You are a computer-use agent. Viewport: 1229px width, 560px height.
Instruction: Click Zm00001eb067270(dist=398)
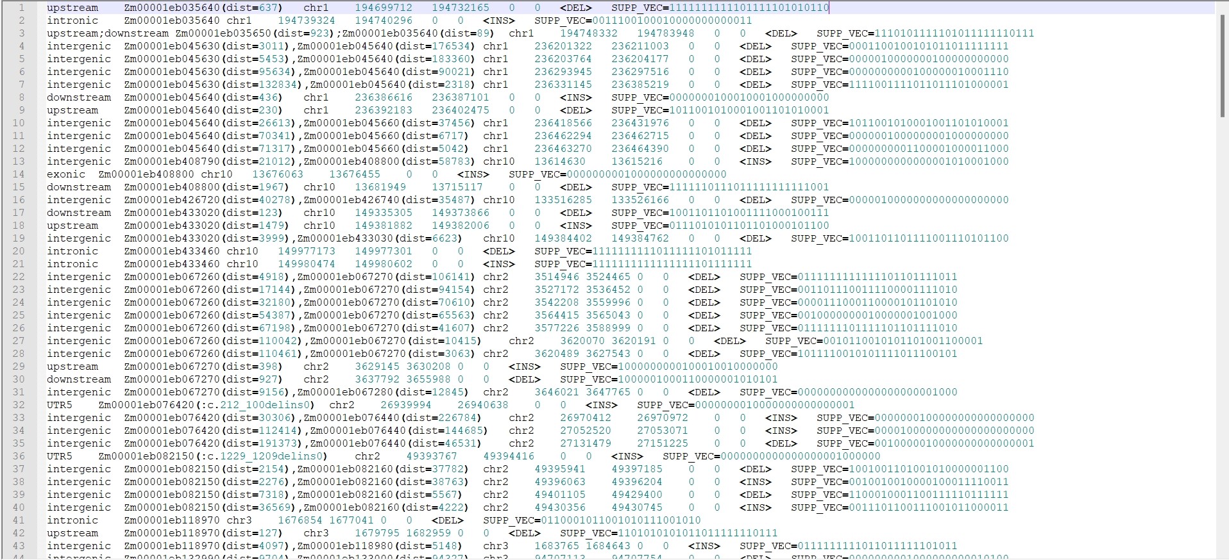[x=204, y=366]
